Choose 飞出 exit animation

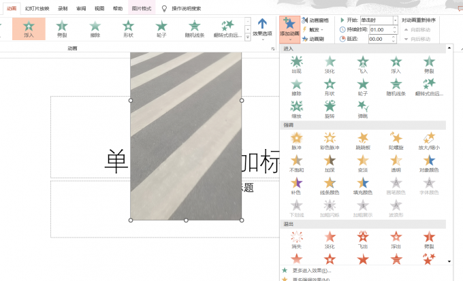(x=363, y=240)
